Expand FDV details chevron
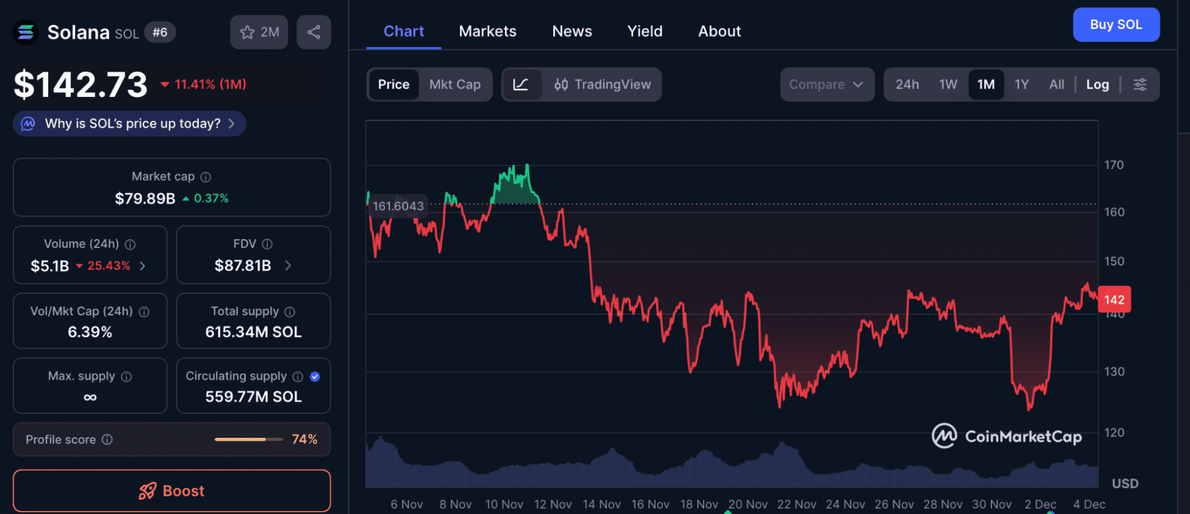 (x=288, y=265)
